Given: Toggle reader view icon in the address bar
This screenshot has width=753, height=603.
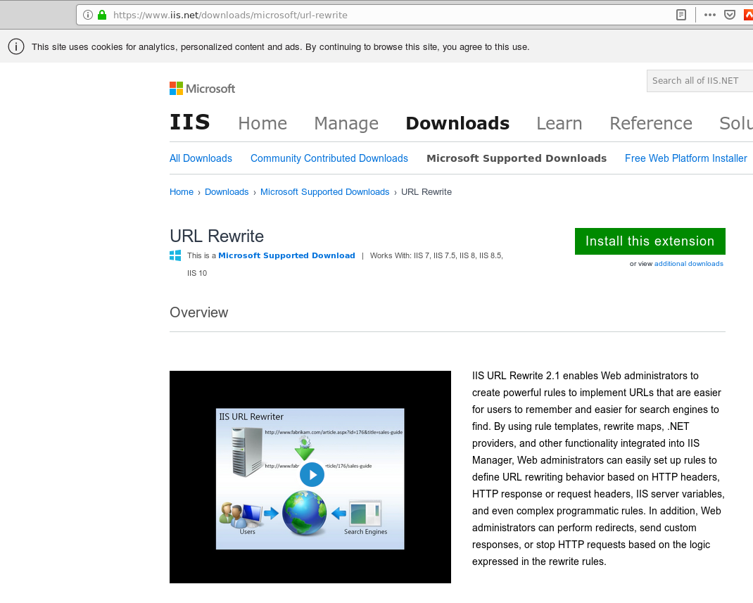Looking at the screenshot, I should [x=681, y=15].
